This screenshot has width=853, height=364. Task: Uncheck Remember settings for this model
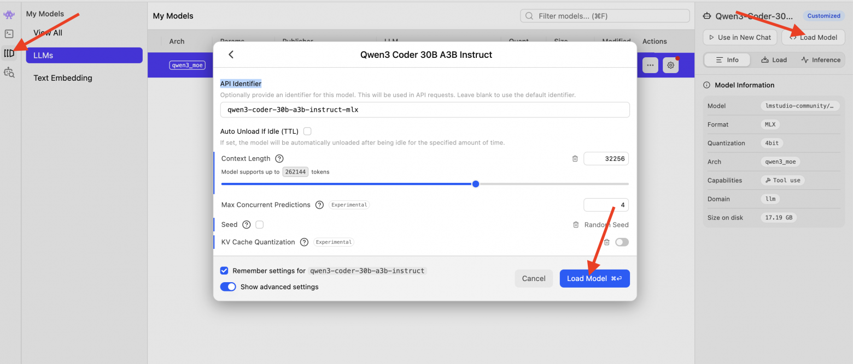(224, 271)
